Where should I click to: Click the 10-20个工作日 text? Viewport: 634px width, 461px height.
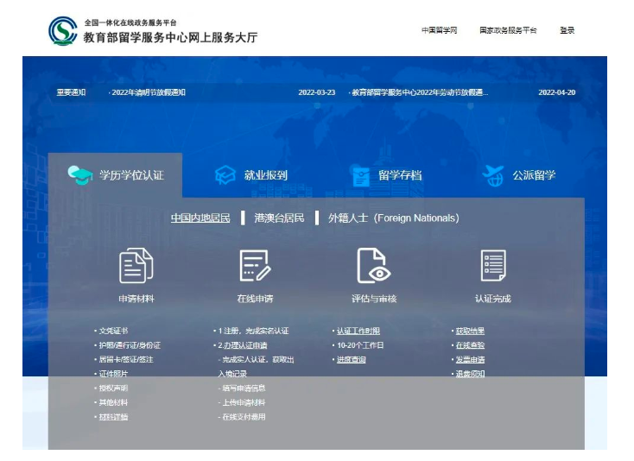point(360,345)
